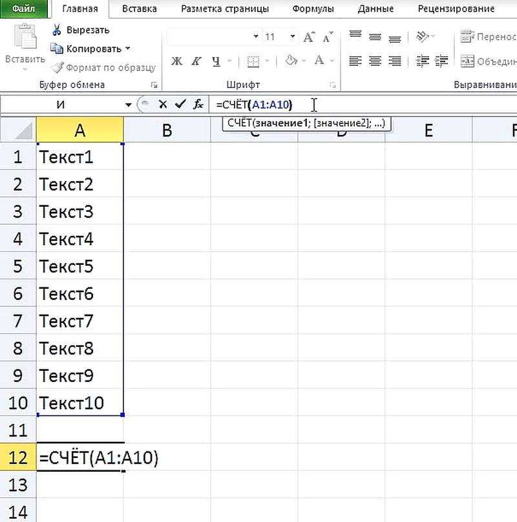Click the decrease indent icon
Viewport: 517px width, 522px height.
(423, 61)
